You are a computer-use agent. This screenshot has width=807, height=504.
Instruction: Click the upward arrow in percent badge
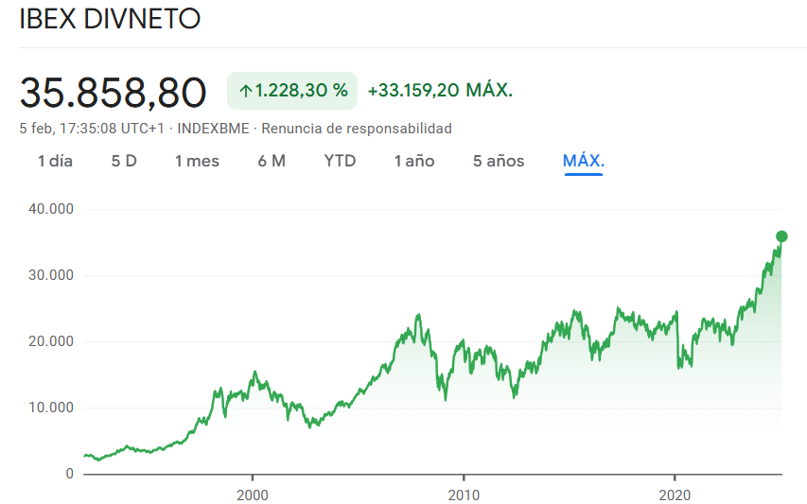[245, 91]
